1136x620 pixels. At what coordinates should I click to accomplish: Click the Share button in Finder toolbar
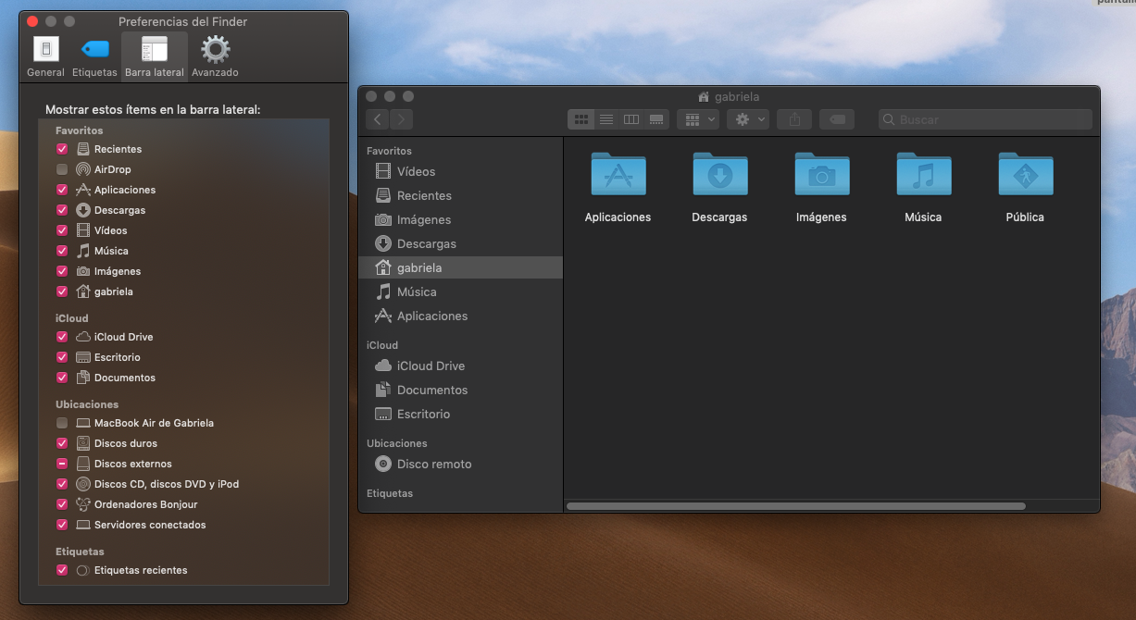tap(794, 119)
